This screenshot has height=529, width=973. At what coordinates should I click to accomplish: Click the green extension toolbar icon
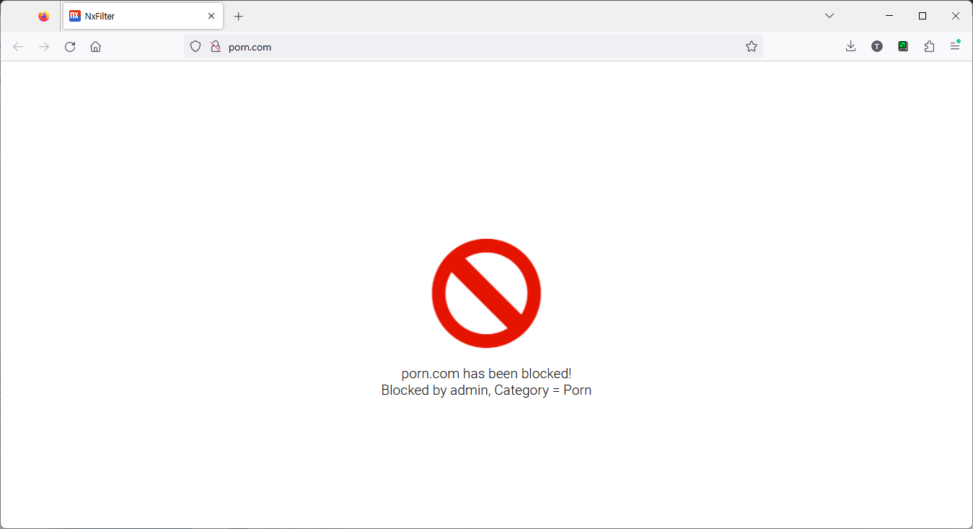click(x=903, y=47)
